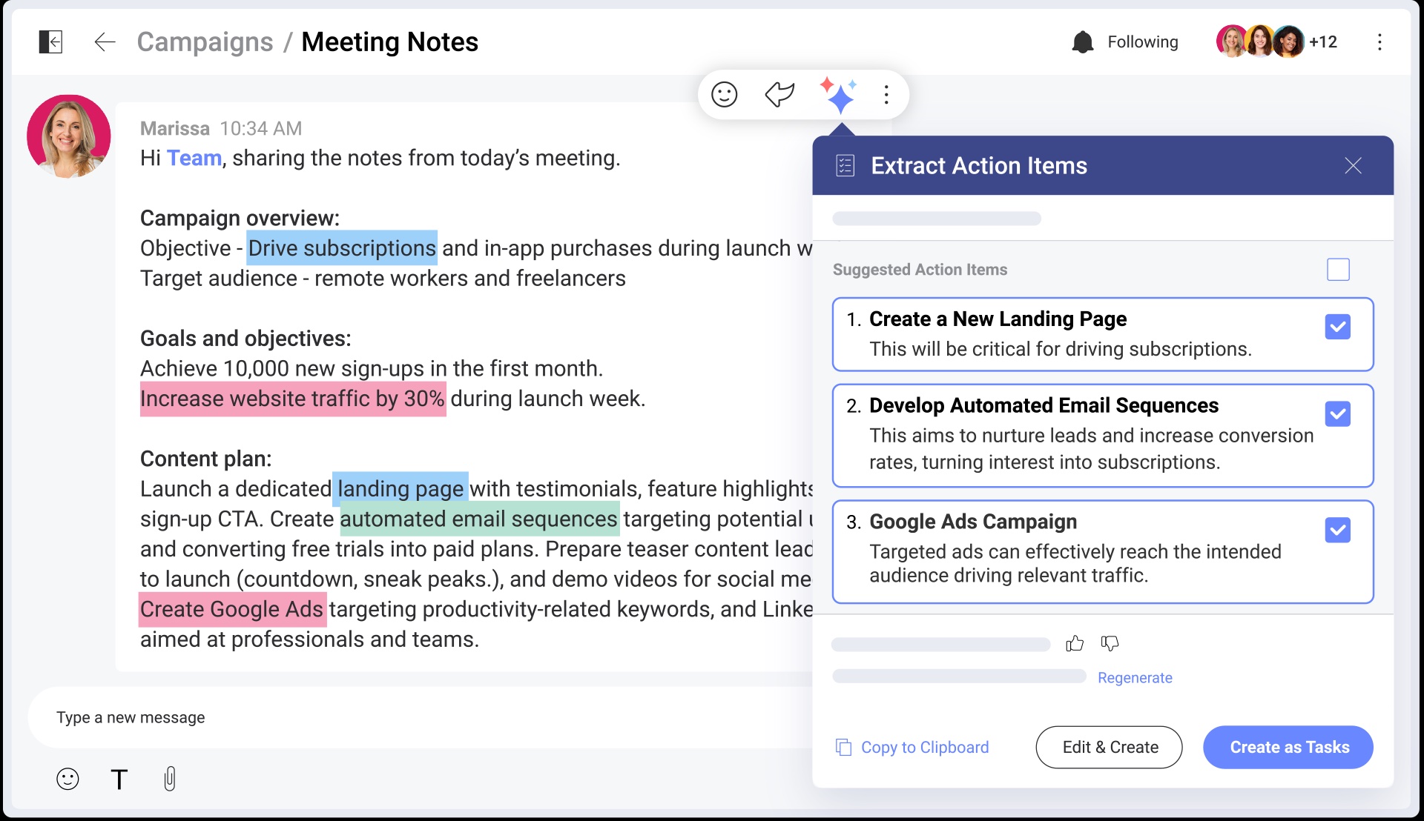Click the Content plan heading
Screen dimensions: 1424x821
point(206,459)
